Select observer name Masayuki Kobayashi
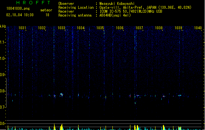This screenshot has width=205, height=130. click(117, 4)
